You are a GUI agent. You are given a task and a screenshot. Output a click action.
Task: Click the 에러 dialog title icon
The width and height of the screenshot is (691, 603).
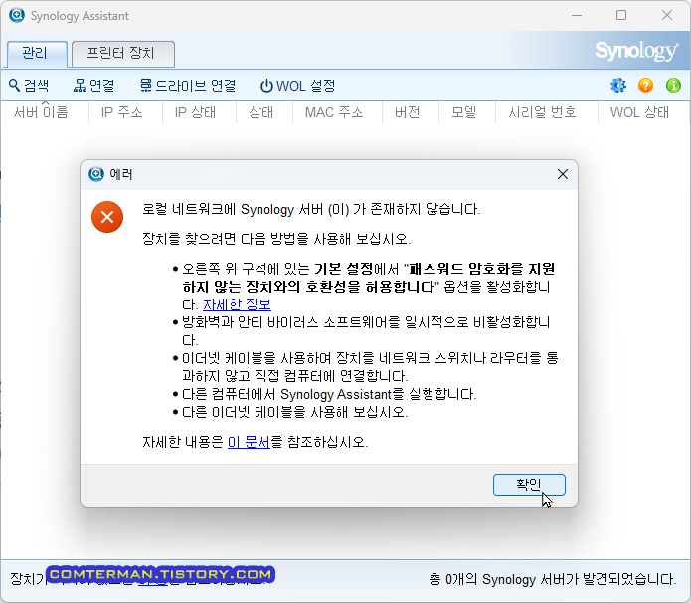click(x=96, y=174)
